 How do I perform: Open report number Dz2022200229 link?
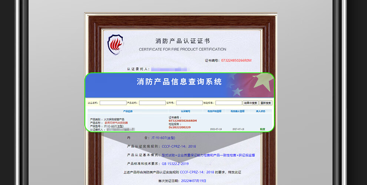tap(179, 127)
